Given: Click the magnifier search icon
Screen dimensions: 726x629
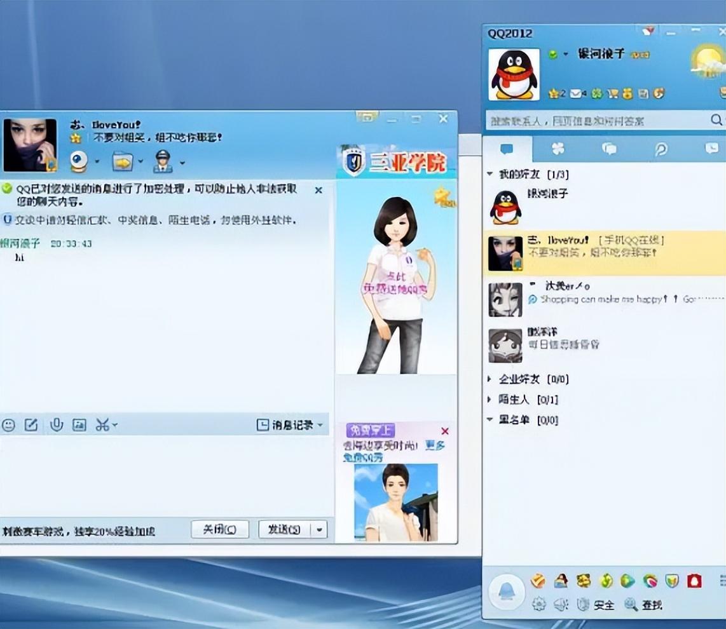Looking at the screenshot, I should [716, 120].
